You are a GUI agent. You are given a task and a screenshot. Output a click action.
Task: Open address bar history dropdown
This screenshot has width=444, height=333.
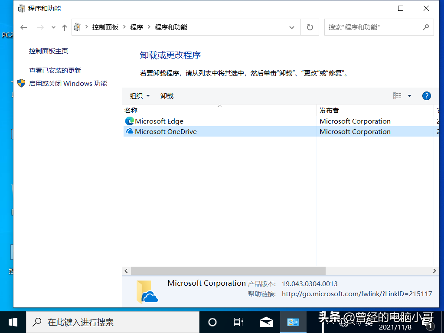[x=292, y=27]
